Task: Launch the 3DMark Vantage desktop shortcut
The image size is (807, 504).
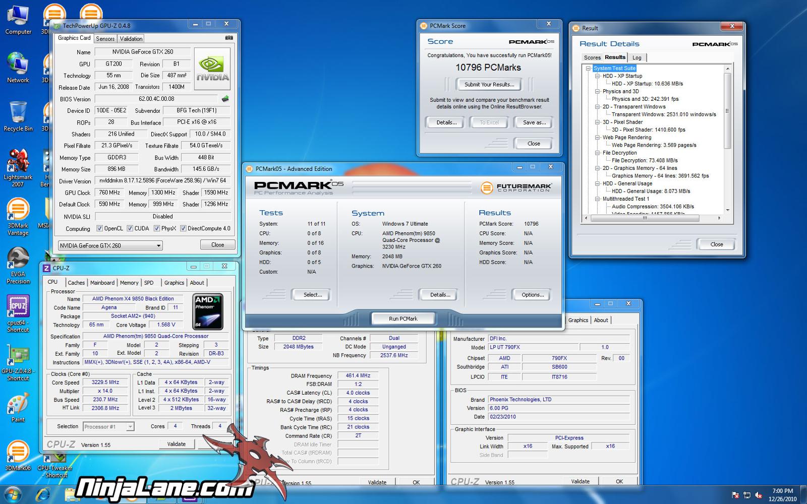Action: point(18,217)
